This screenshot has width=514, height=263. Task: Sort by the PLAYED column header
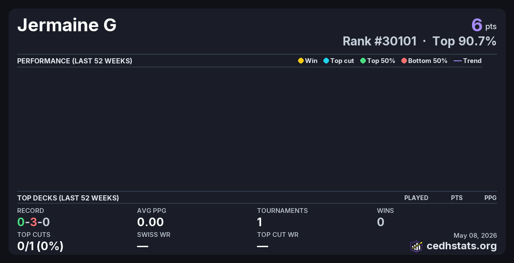[416, 198]
